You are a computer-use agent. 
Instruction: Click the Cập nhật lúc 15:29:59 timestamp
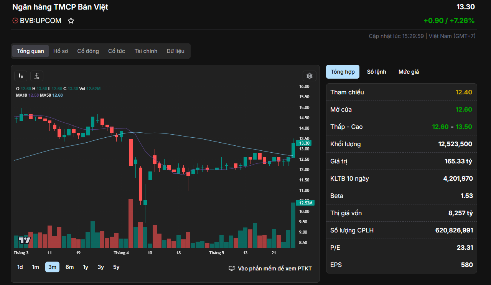(x=396, y=36)
